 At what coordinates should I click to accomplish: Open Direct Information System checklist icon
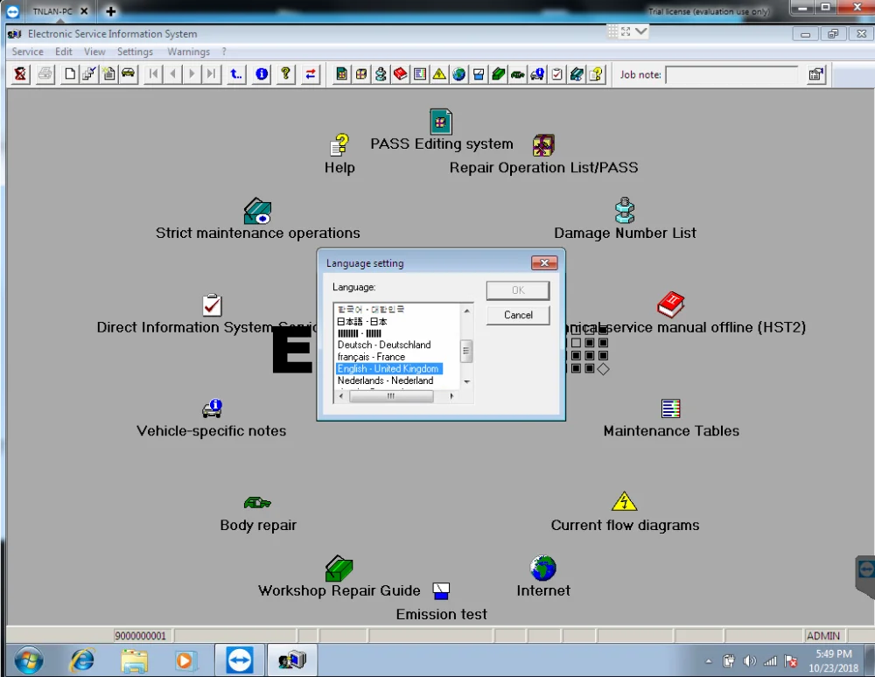click(x=212, y=304)
